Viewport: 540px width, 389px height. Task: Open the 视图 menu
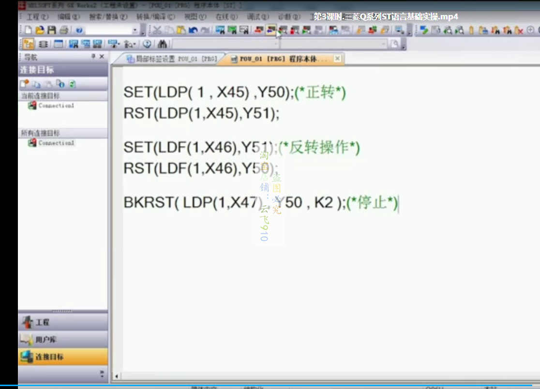click(195, 16)
